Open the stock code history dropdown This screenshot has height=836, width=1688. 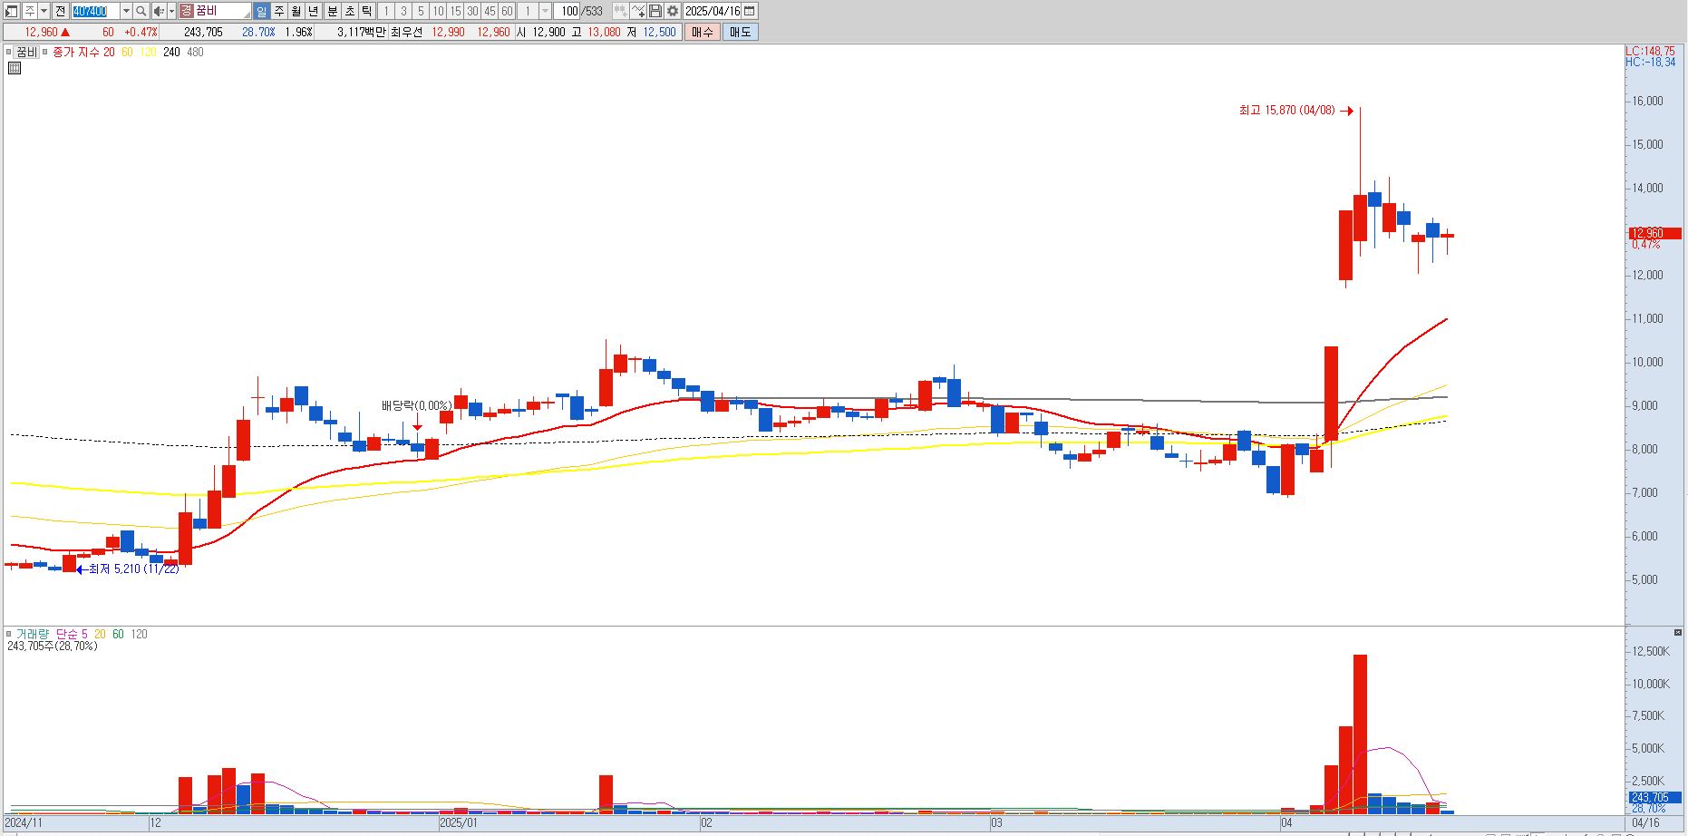point(126,11)
